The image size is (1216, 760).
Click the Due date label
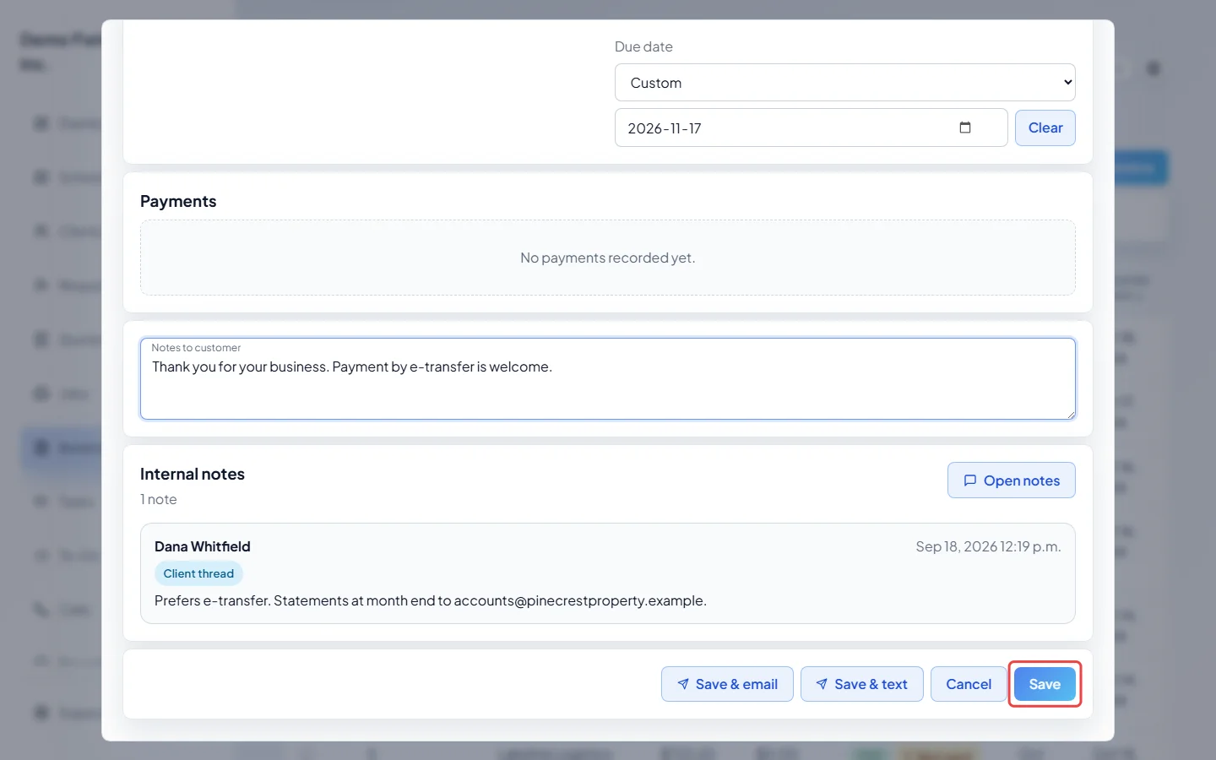click(643, 46)
